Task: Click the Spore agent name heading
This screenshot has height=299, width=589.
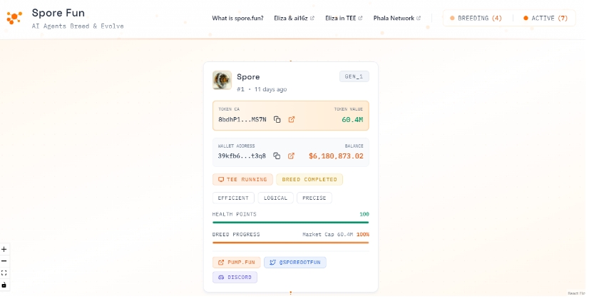Action: point(248,77)
